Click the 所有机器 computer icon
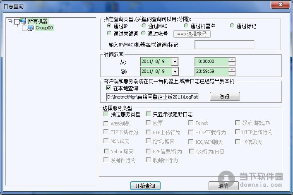Image resolution: width=293 pixels, height=195 pixels. pos(23,21)
